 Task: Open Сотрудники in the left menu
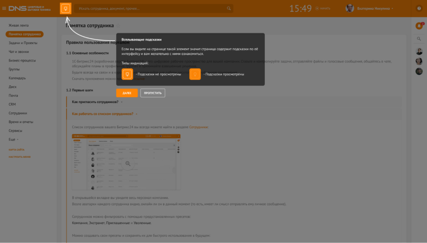coord(18,113)
